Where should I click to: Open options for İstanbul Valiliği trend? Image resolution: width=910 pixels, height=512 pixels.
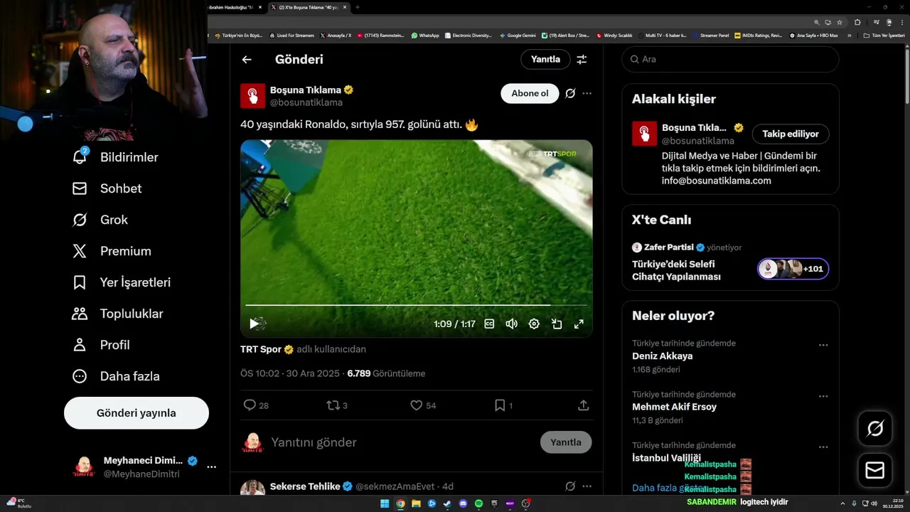[823, 447]
